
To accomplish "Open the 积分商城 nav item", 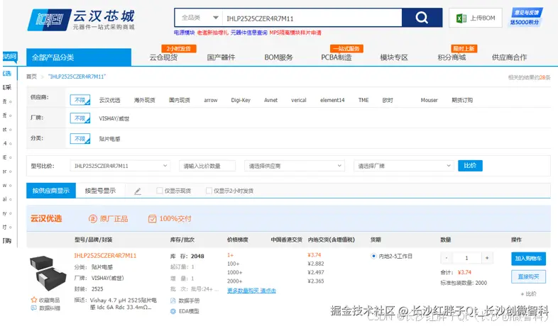I will (x=452, y=57).
